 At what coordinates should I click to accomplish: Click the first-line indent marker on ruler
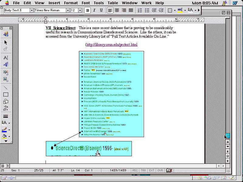(46, 18)
